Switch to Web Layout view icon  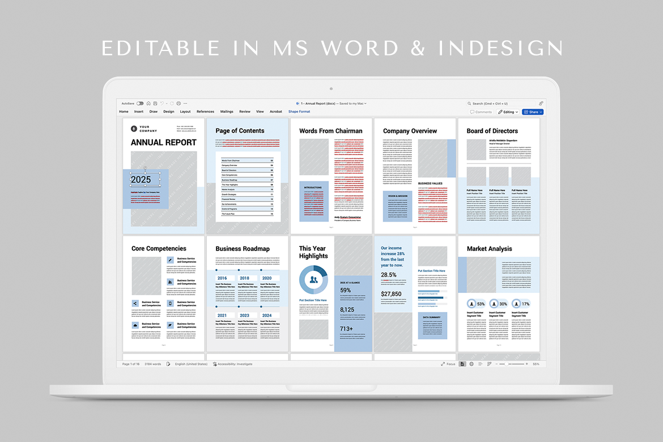(x=471, y=364)
